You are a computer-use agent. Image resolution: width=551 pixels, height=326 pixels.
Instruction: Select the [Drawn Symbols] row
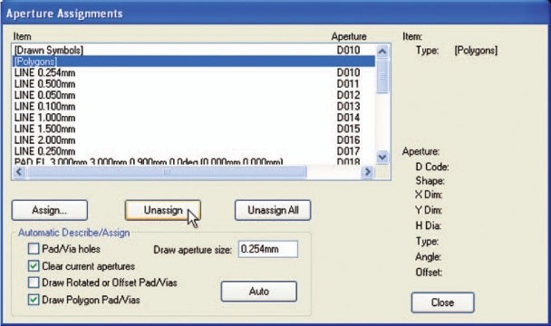pyautogui.click(x=194, y=50)
